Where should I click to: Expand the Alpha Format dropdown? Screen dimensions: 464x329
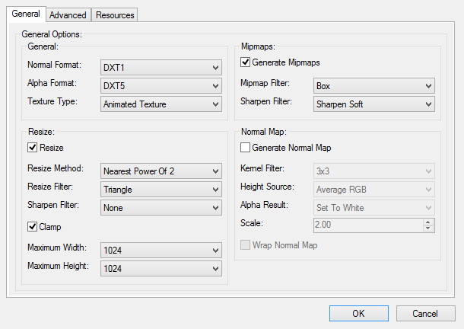[161, 86]
